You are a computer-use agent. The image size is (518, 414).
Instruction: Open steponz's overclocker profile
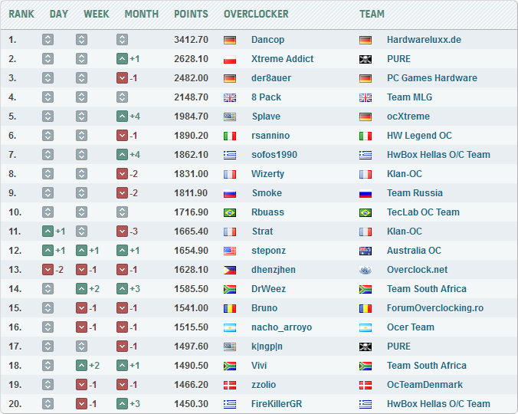click(269, 251)
